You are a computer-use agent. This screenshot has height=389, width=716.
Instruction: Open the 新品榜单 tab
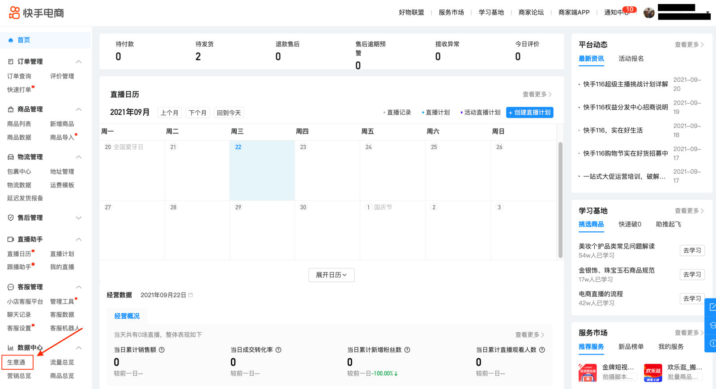pyautogui.click(x=631, y=347)
